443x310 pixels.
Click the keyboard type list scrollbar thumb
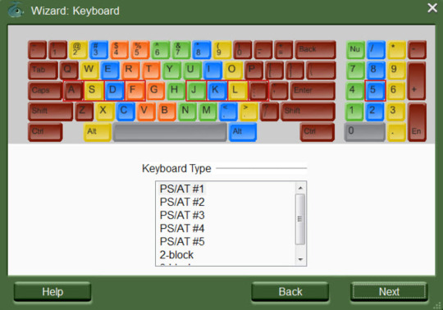click(300, 219)
